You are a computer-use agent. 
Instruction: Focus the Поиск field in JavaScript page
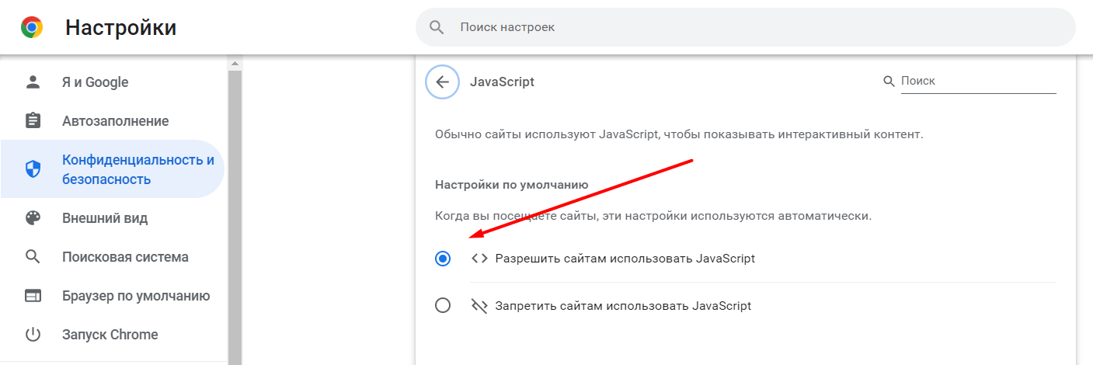click(x=977, y=81)
